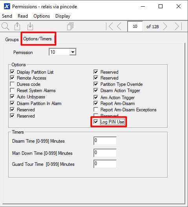Click the Disarm Time minutes field

[105, 141]
